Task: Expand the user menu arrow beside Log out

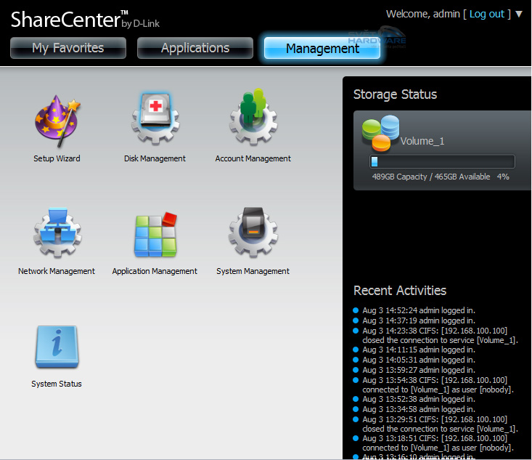Action: 519,14
